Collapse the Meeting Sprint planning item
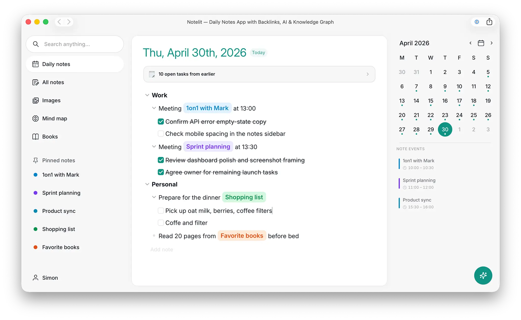 [x=154, y=147]
